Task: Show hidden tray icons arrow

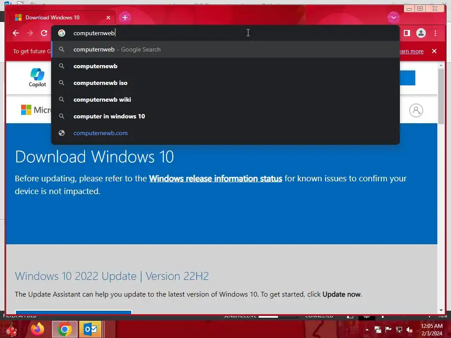Action: pos(367,330)
